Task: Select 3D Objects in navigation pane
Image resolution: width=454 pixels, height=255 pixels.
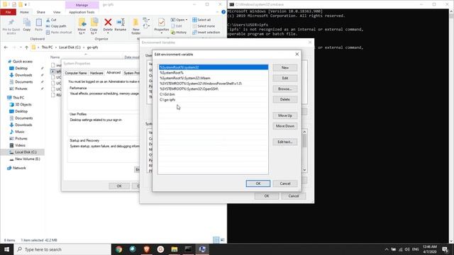Action: tap(23, 104)
